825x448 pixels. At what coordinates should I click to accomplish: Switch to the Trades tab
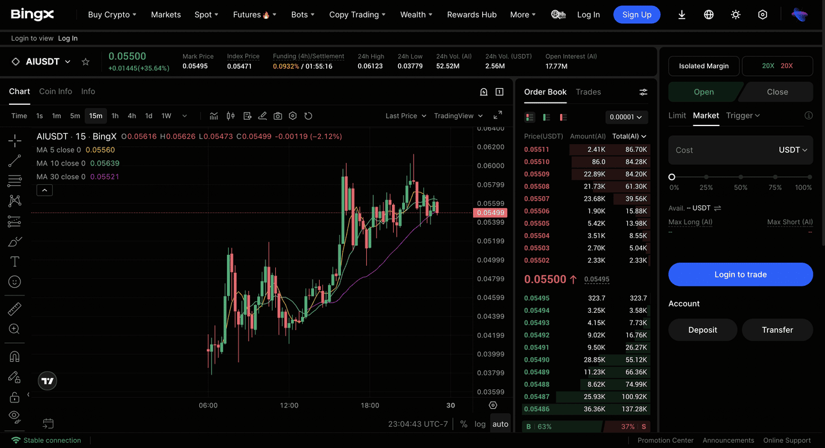(x=588, y=92)
